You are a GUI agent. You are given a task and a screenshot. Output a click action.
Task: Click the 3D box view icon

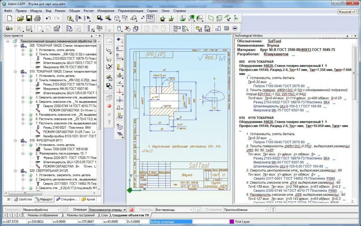(117, 19)
